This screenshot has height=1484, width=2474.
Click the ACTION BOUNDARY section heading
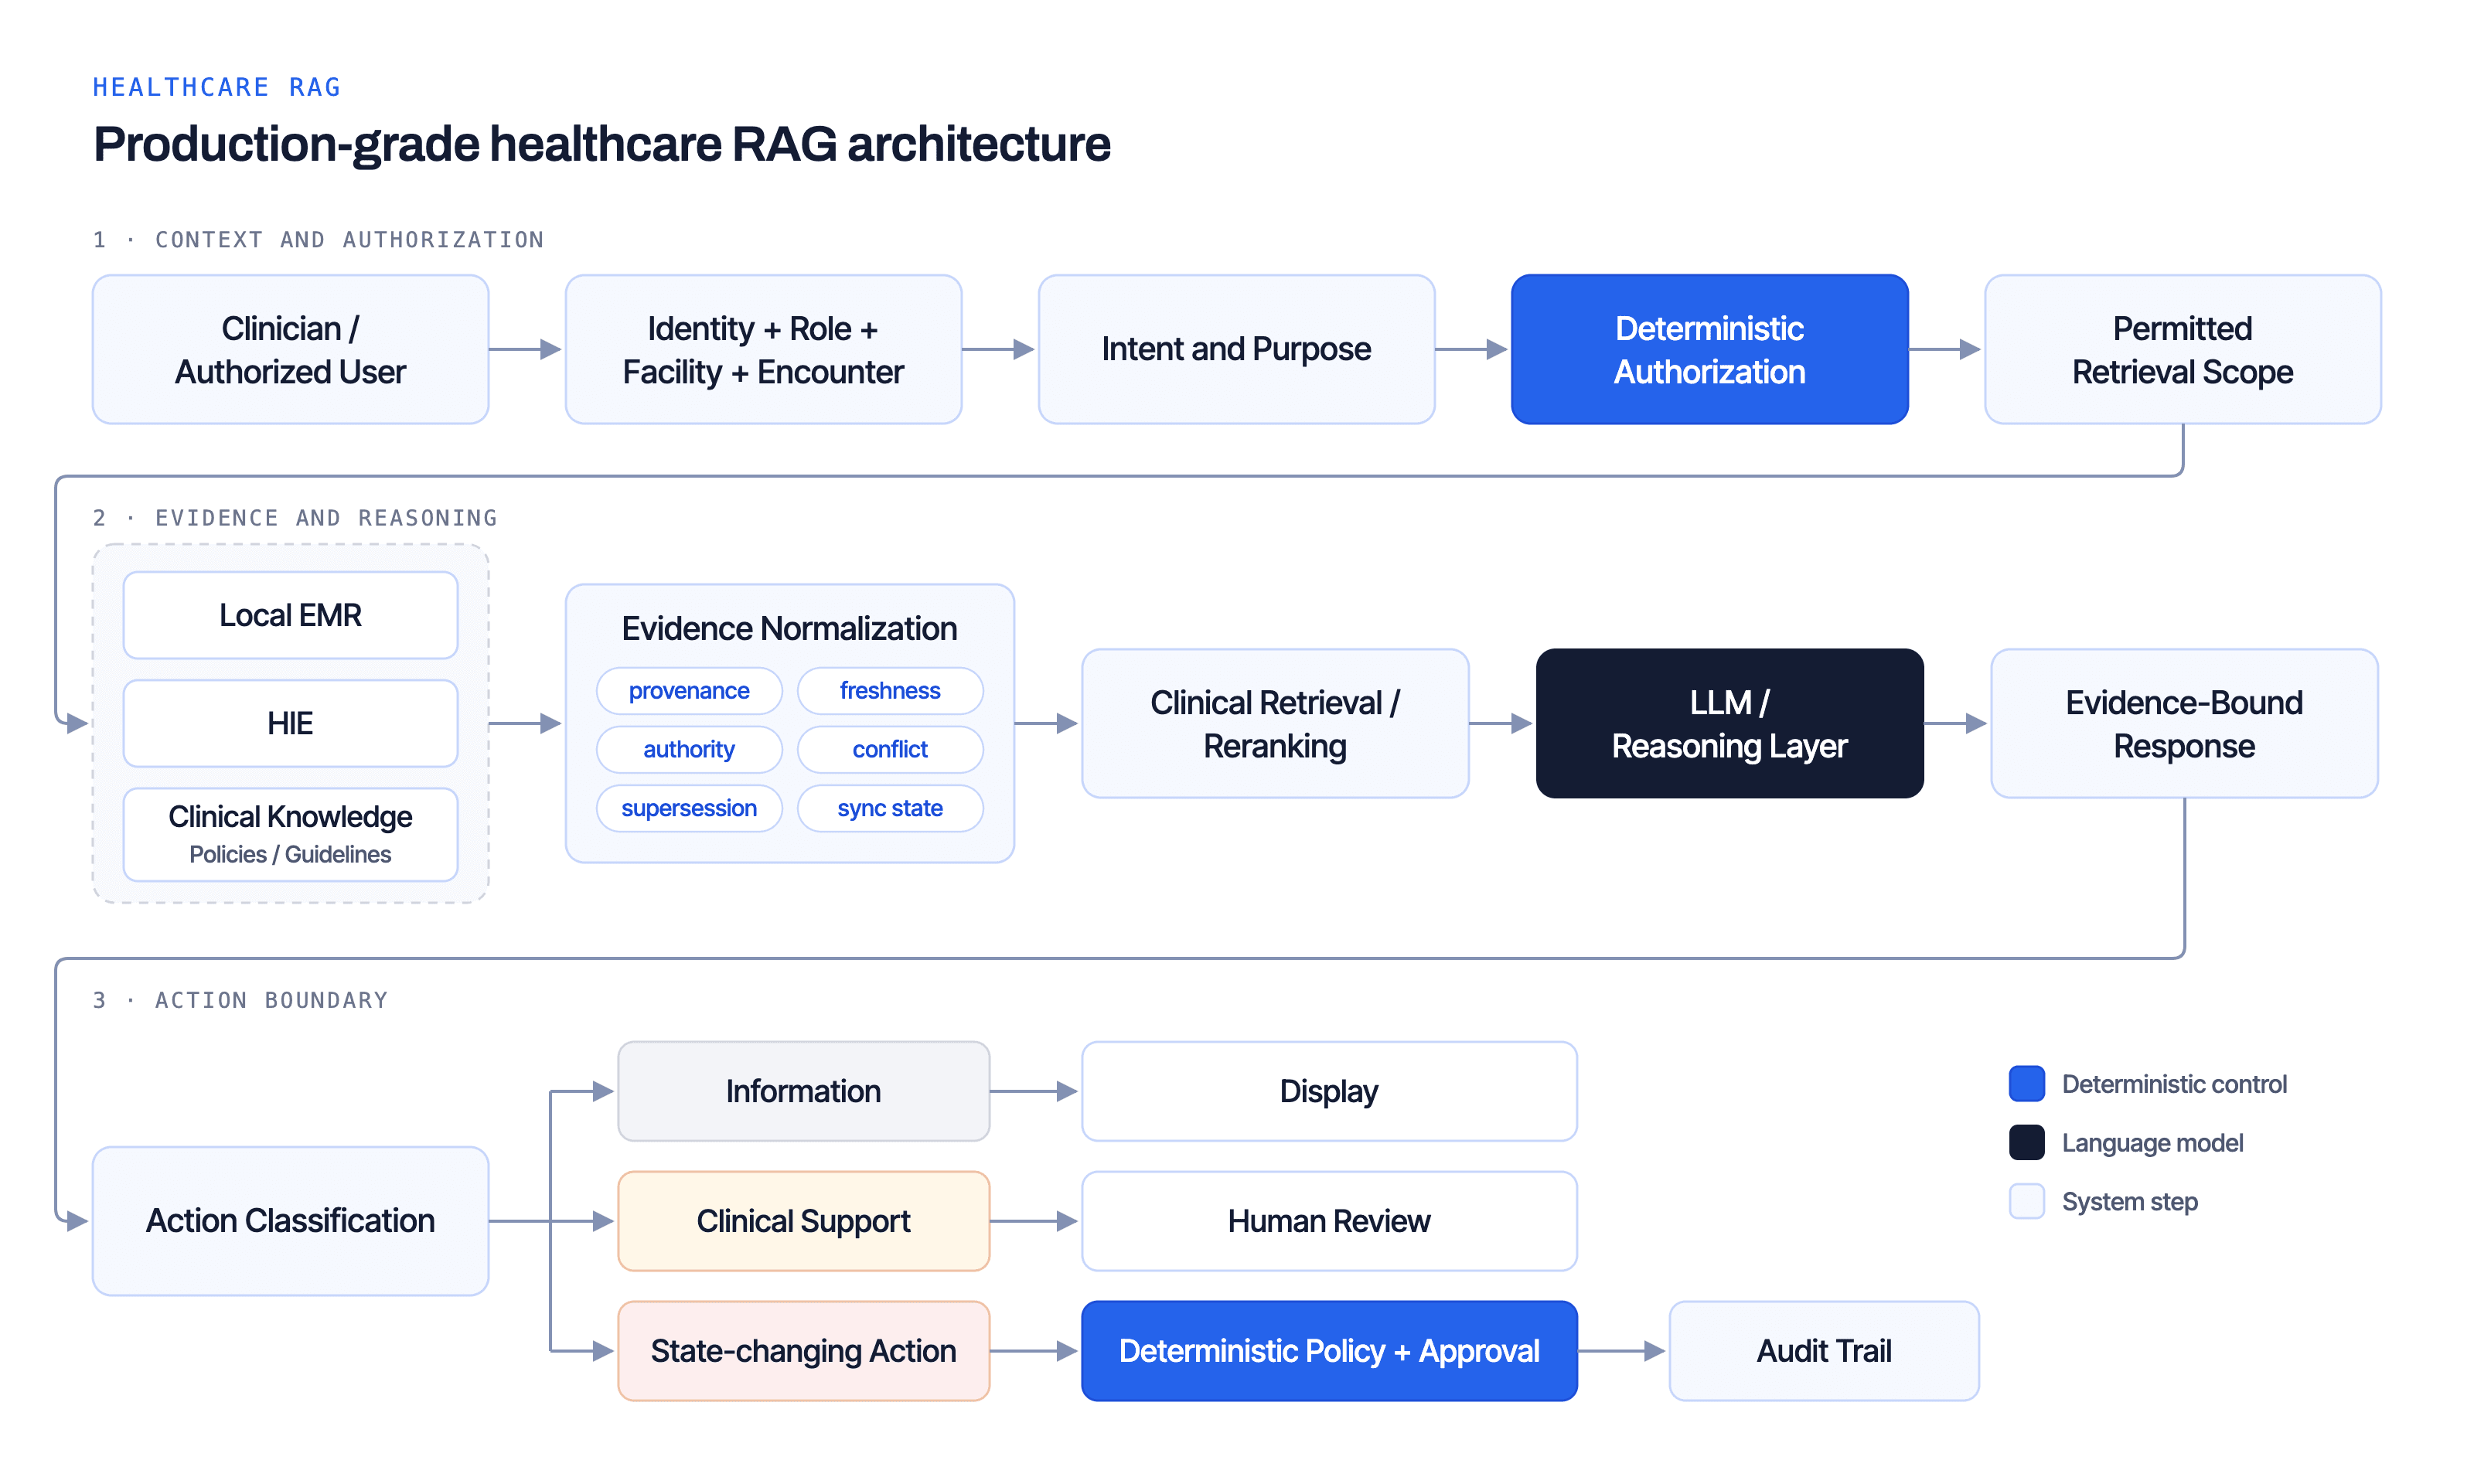(271, 1000)
